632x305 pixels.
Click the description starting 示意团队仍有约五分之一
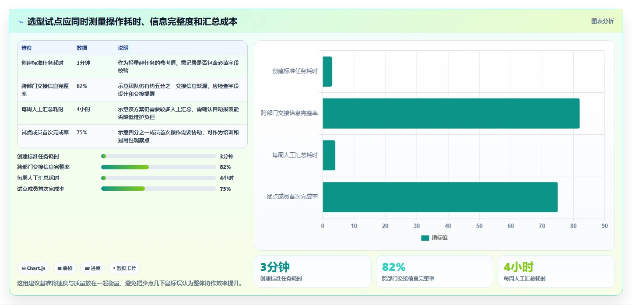tap(179, 90)
